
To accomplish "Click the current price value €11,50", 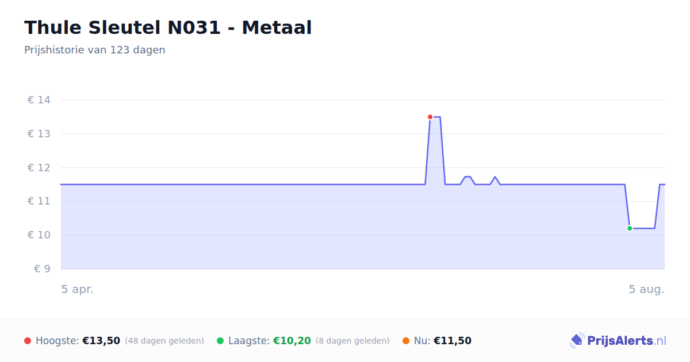I will tap(453, 341).
